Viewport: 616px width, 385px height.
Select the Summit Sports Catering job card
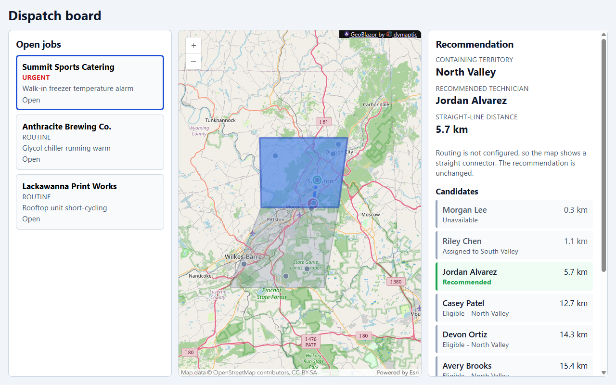pos(90,82)
